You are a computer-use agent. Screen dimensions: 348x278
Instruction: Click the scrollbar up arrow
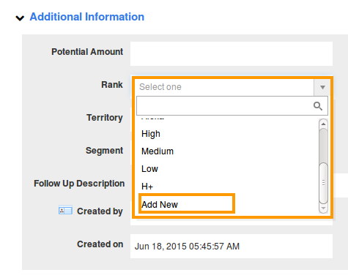point(323,124)
